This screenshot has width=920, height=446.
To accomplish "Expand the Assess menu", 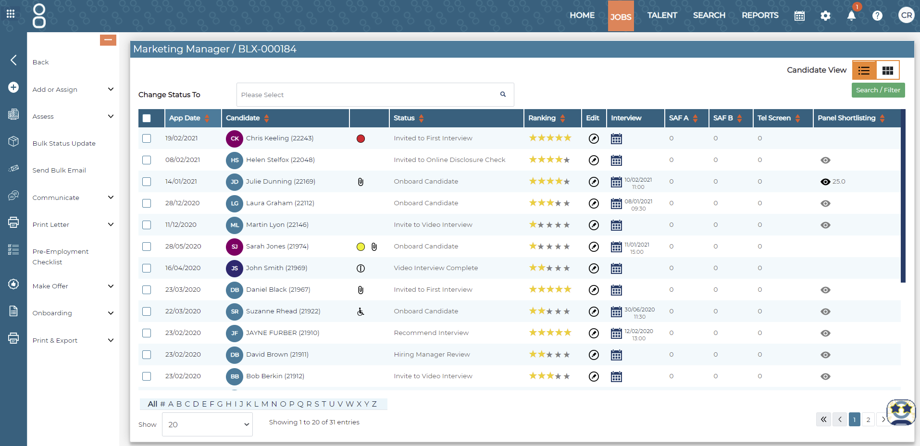I will pos(111,116).
